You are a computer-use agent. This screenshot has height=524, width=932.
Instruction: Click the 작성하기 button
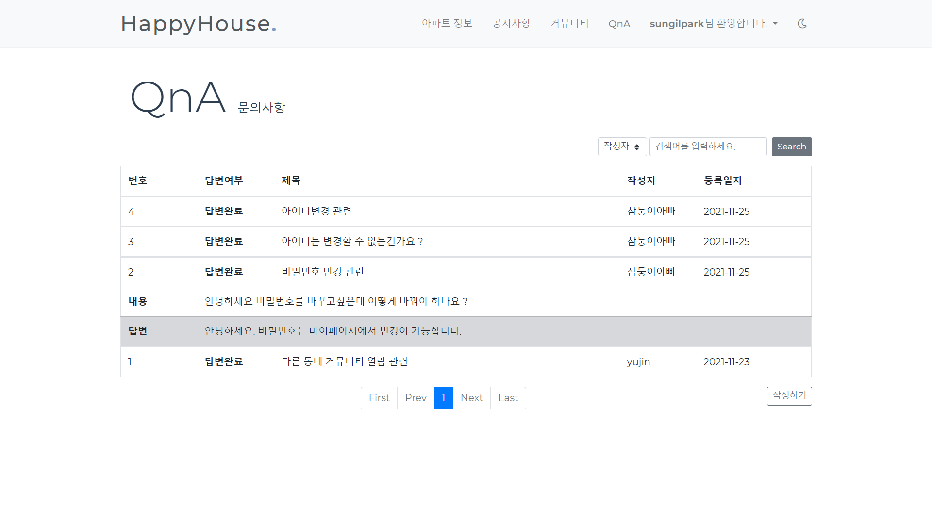tap(789, 395)
